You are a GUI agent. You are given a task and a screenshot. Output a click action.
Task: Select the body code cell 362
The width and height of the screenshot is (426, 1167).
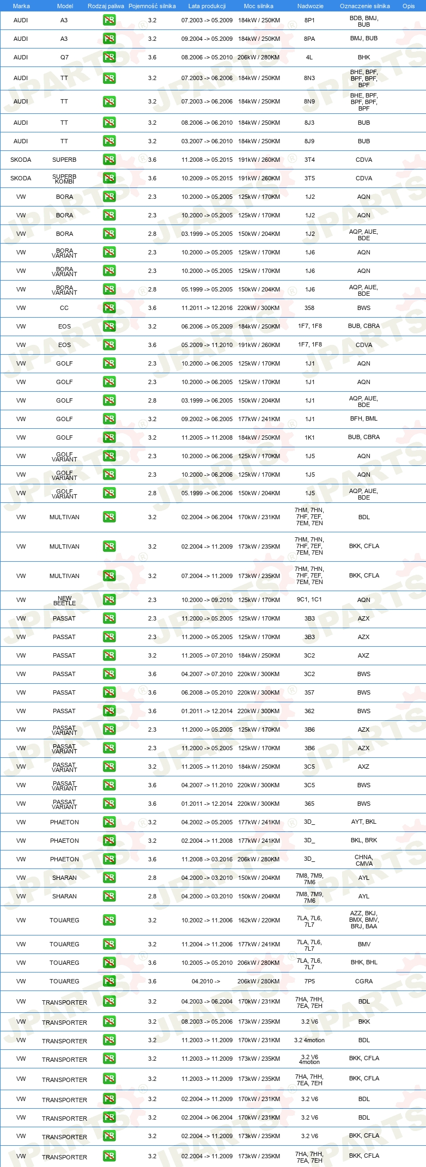coord(309,711)
